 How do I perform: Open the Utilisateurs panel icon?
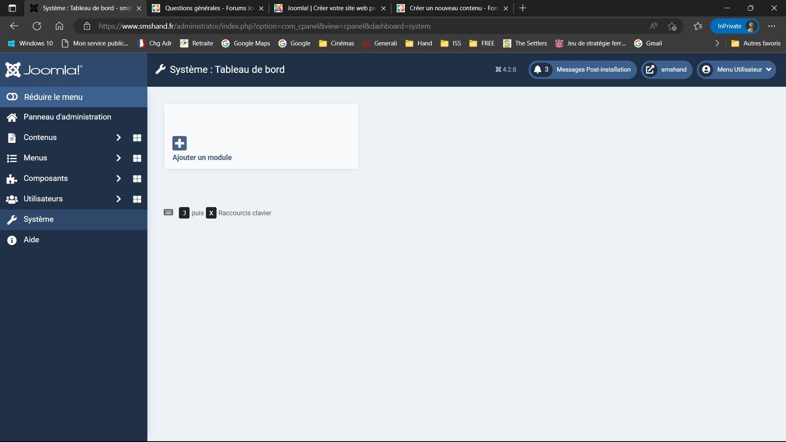coord(137,198)
